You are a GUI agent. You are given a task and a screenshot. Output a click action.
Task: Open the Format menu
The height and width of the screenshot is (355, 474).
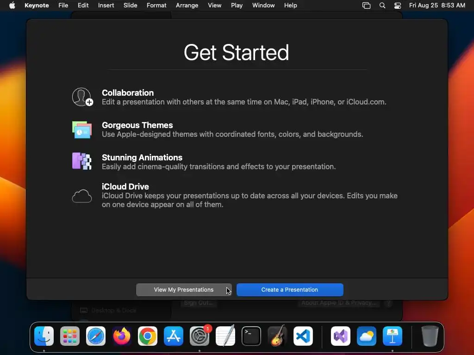click(x=156, y=6)
